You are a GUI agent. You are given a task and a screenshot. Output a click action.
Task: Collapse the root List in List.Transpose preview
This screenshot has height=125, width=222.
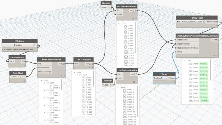tap(74, 72)
